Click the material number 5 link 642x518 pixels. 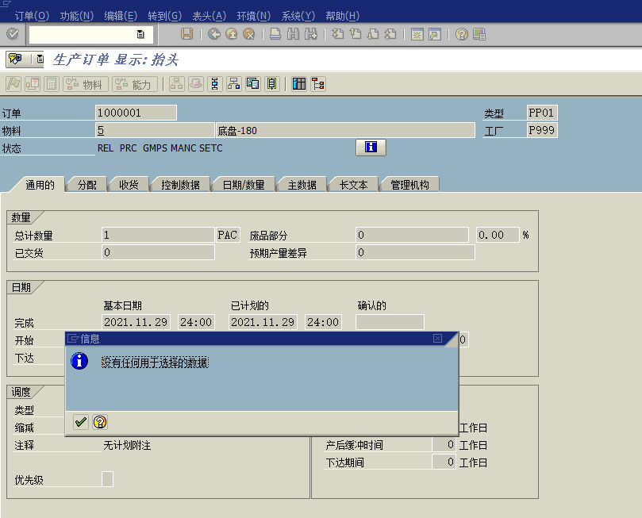(x=101, y=131)
